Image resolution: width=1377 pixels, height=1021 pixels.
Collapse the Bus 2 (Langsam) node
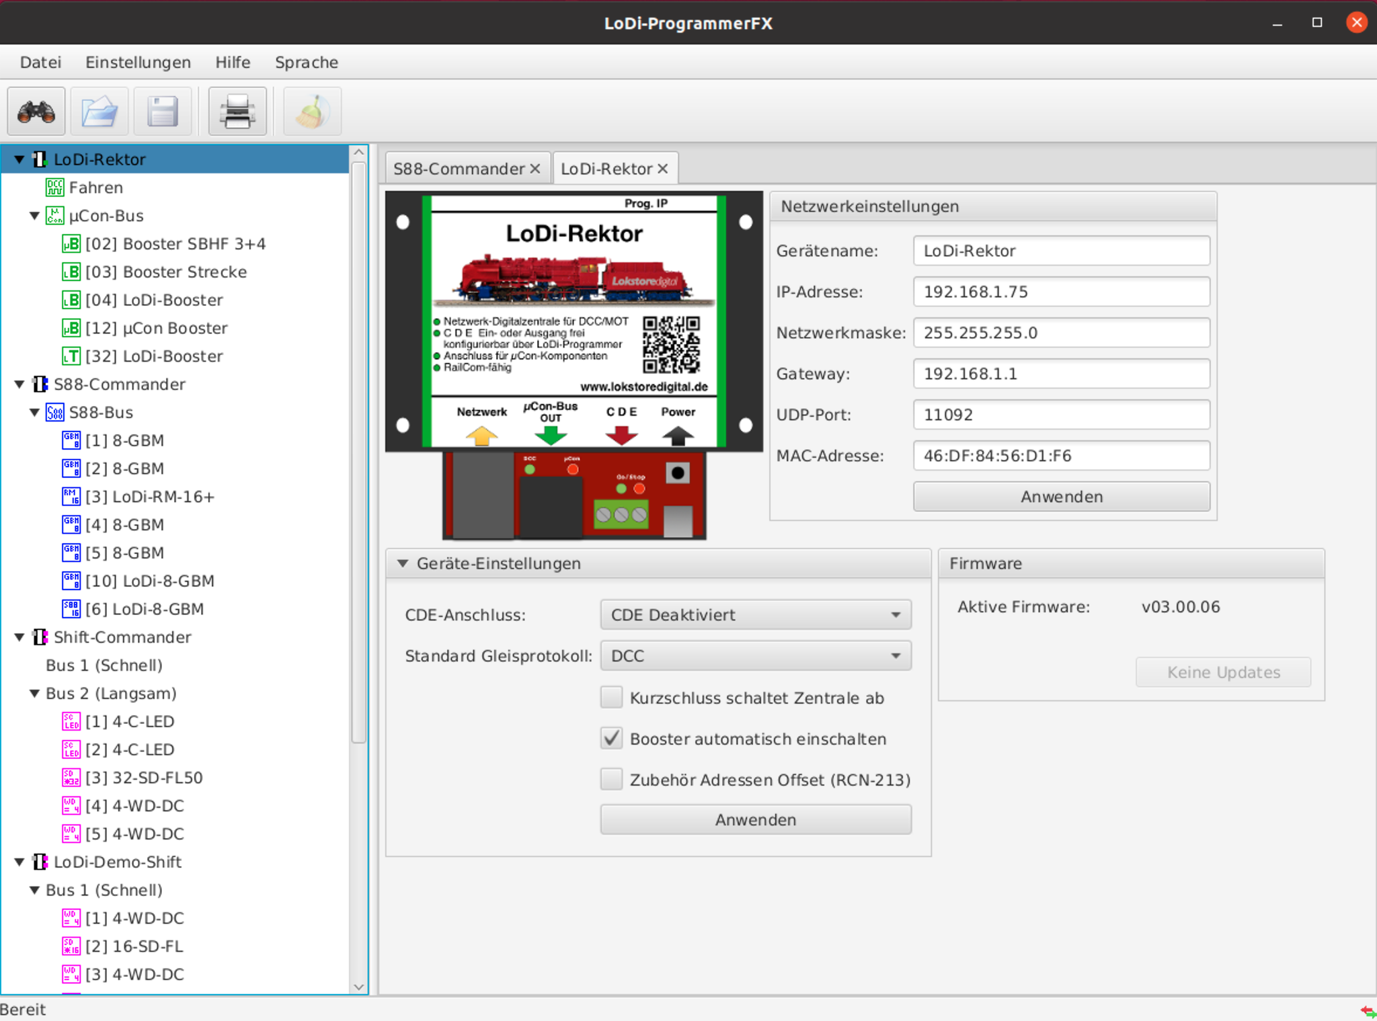click(x=34, y=694)
